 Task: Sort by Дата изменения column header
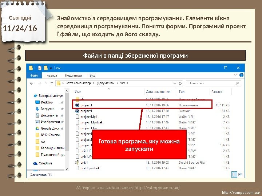click(x=158, y=92)
